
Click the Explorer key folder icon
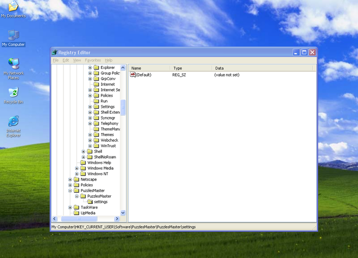click(x=96, y=68)
